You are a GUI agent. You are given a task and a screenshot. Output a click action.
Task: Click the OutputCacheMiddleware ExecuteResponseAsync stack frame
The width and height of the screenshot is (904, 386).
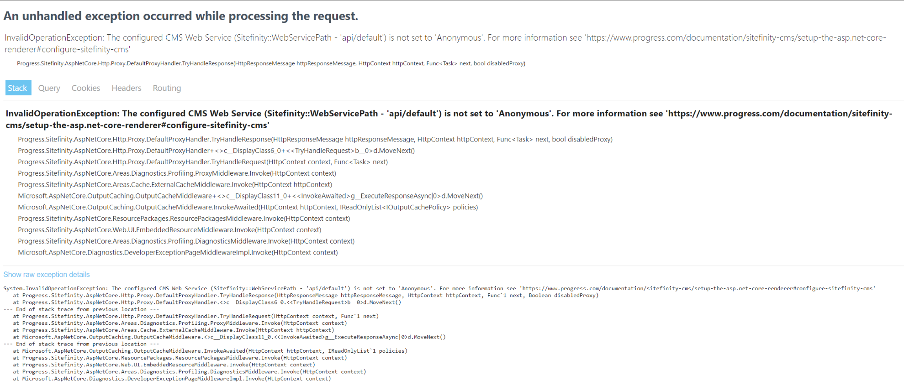pyautogui.click(x=250, y=196)
